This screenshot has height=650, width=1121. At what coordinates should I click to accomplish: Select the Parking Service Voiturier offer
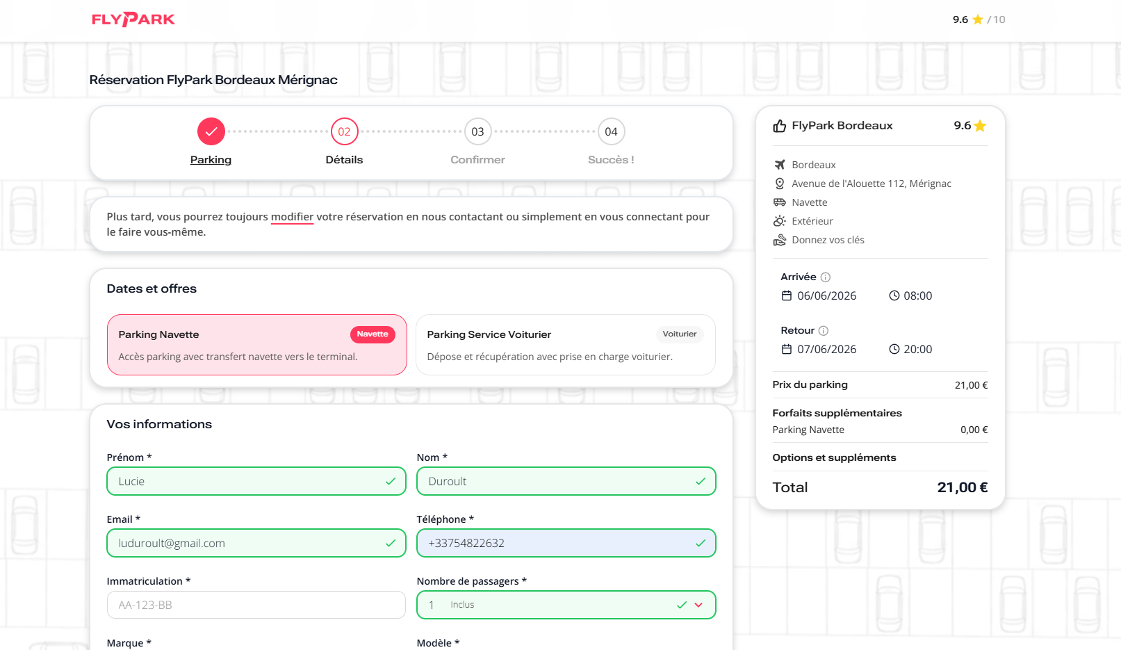tap(566, 345)
